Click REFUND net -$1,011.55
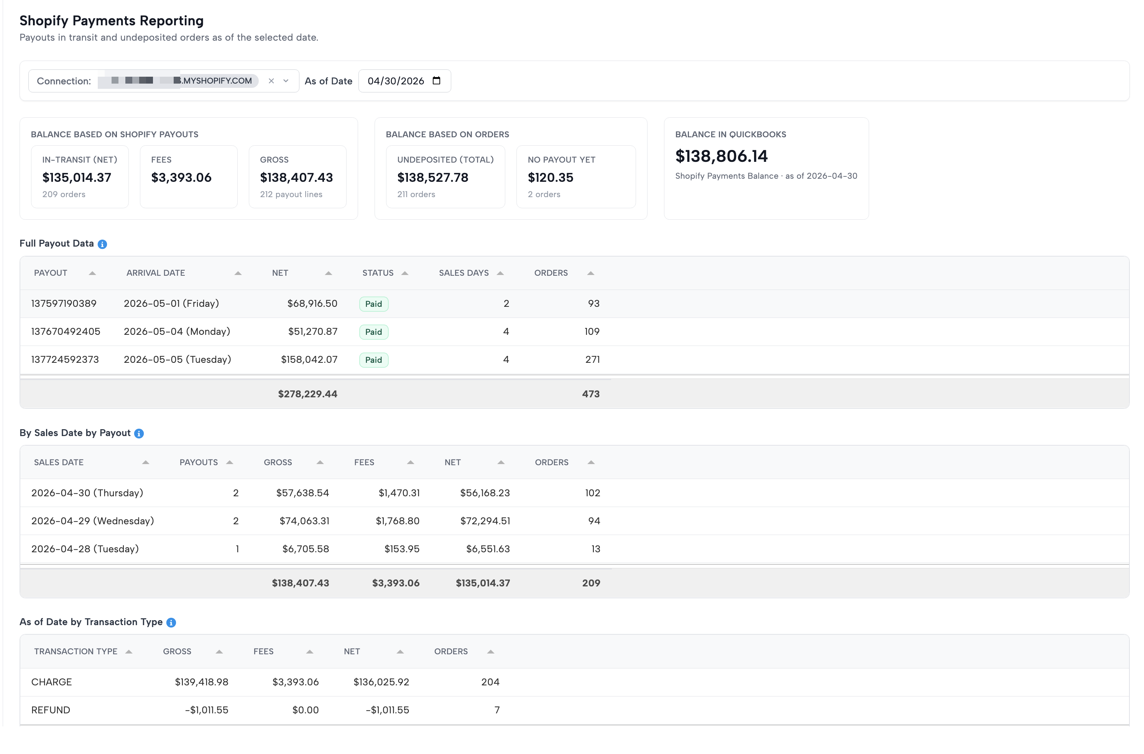The height and width of the screenshot is (754, 1144). 388,710
